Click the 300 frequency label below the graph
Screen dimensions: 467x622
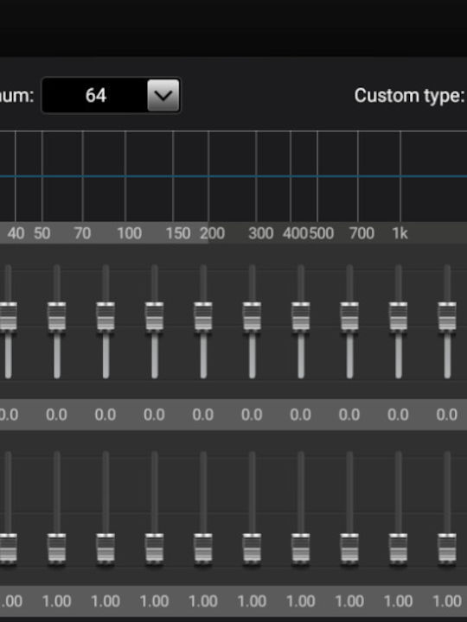click(x=261, y=233)
